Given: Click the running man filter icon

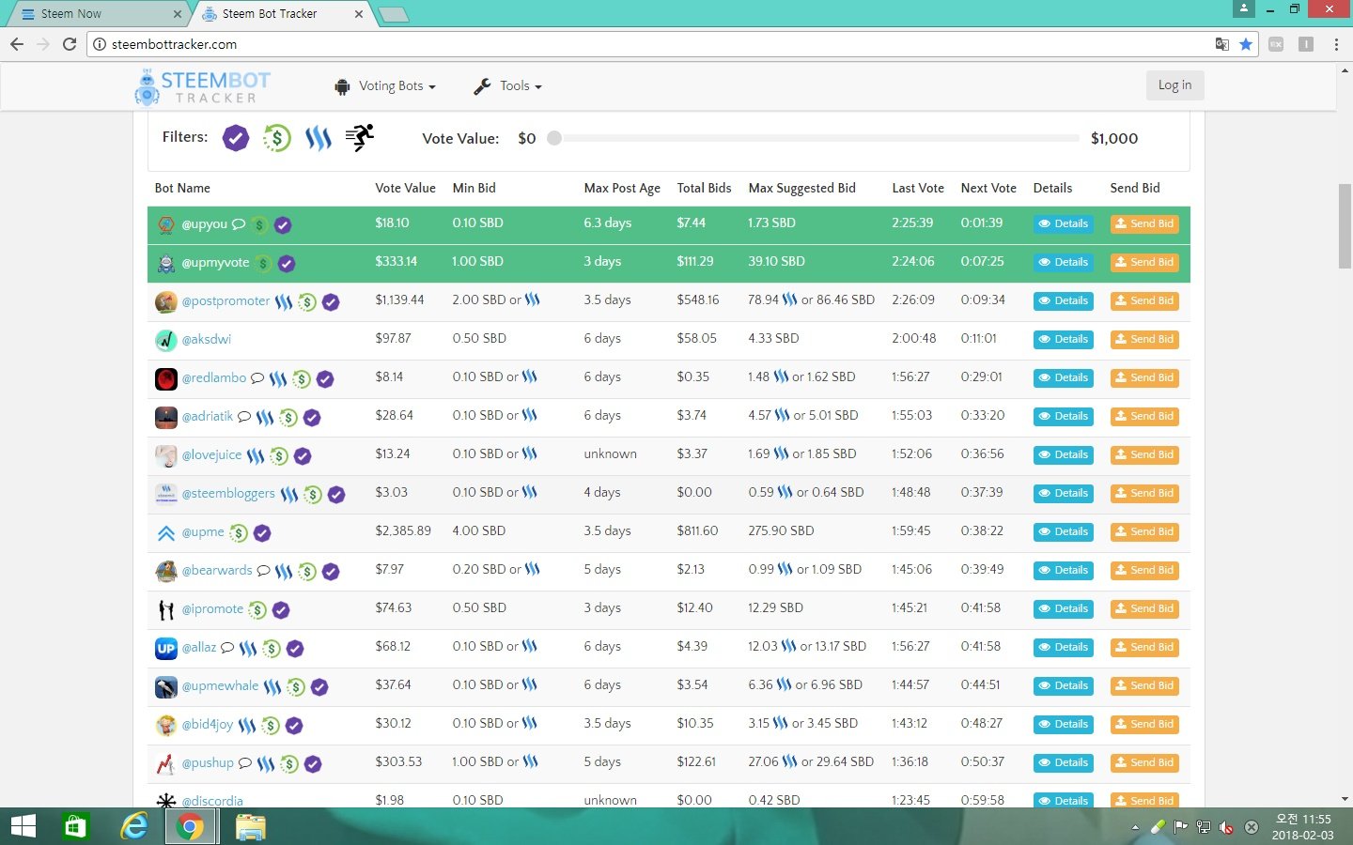Looking at the screenshot, I should click(359, 138).
